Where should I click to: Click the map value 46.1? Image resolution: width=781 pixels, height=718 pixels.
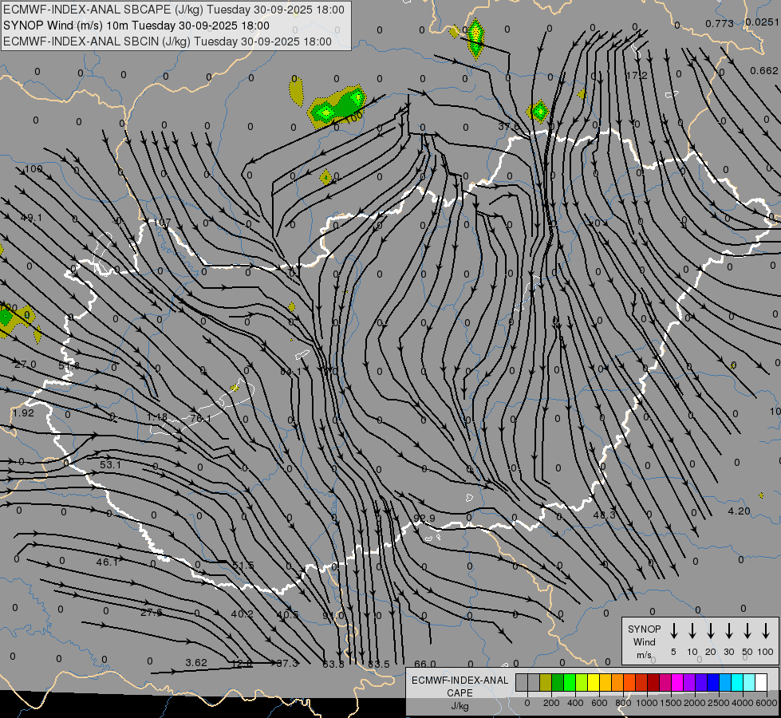point(107,562)
